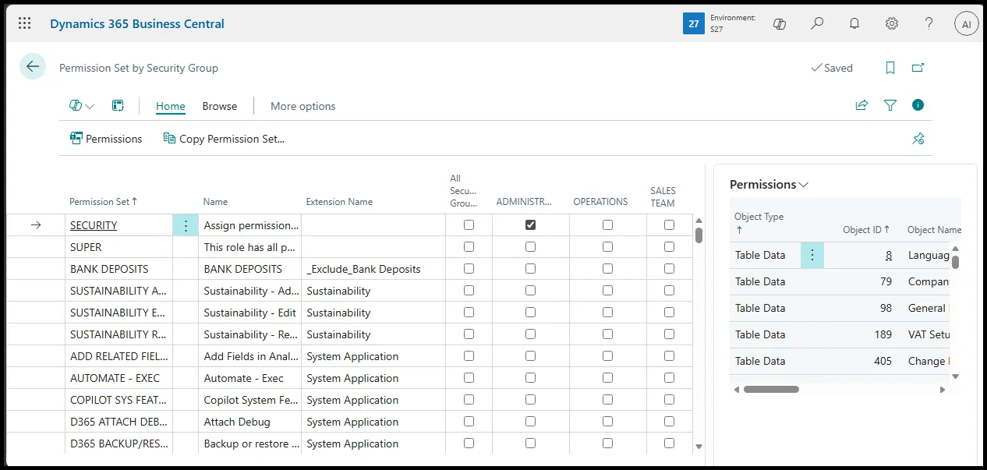Sort by Permission Set column header
Viewport: 987px width, 470px height.
tap(103, 201)
